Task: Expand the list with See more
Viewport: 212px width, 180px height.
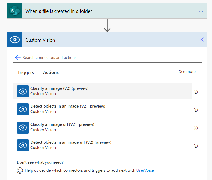Action: point(187,72)
